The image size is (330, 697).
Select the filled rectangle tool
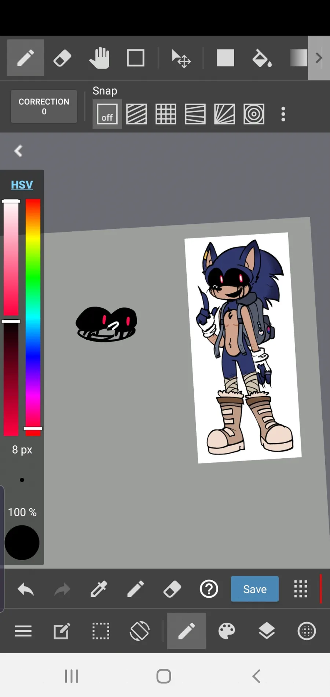[225, 58]
